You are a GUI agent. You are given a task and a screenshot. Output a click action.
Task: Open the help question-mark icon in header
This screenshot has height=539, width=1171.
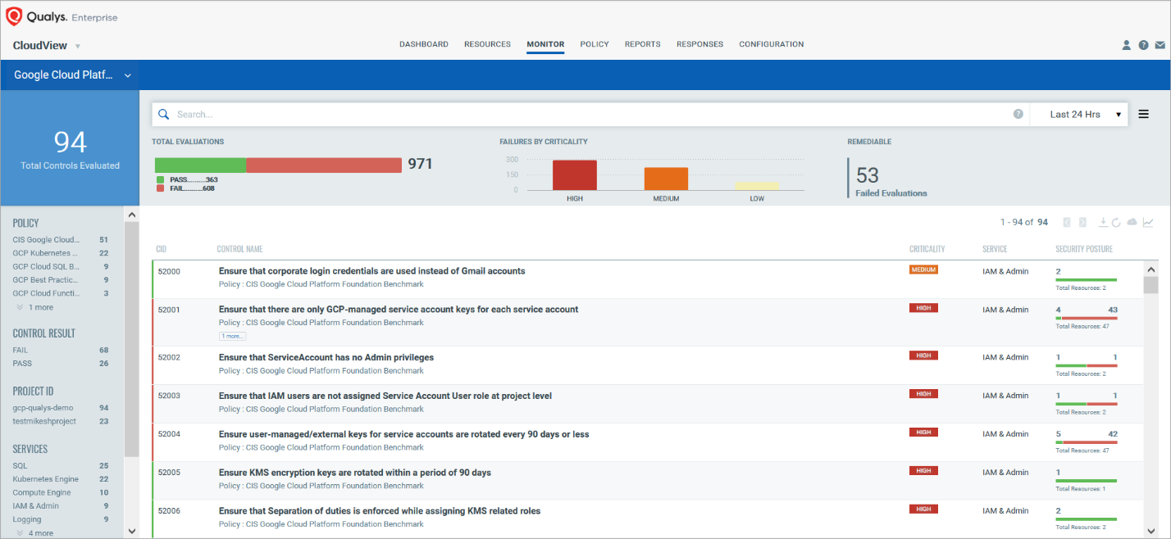[x=1143, y=45]
